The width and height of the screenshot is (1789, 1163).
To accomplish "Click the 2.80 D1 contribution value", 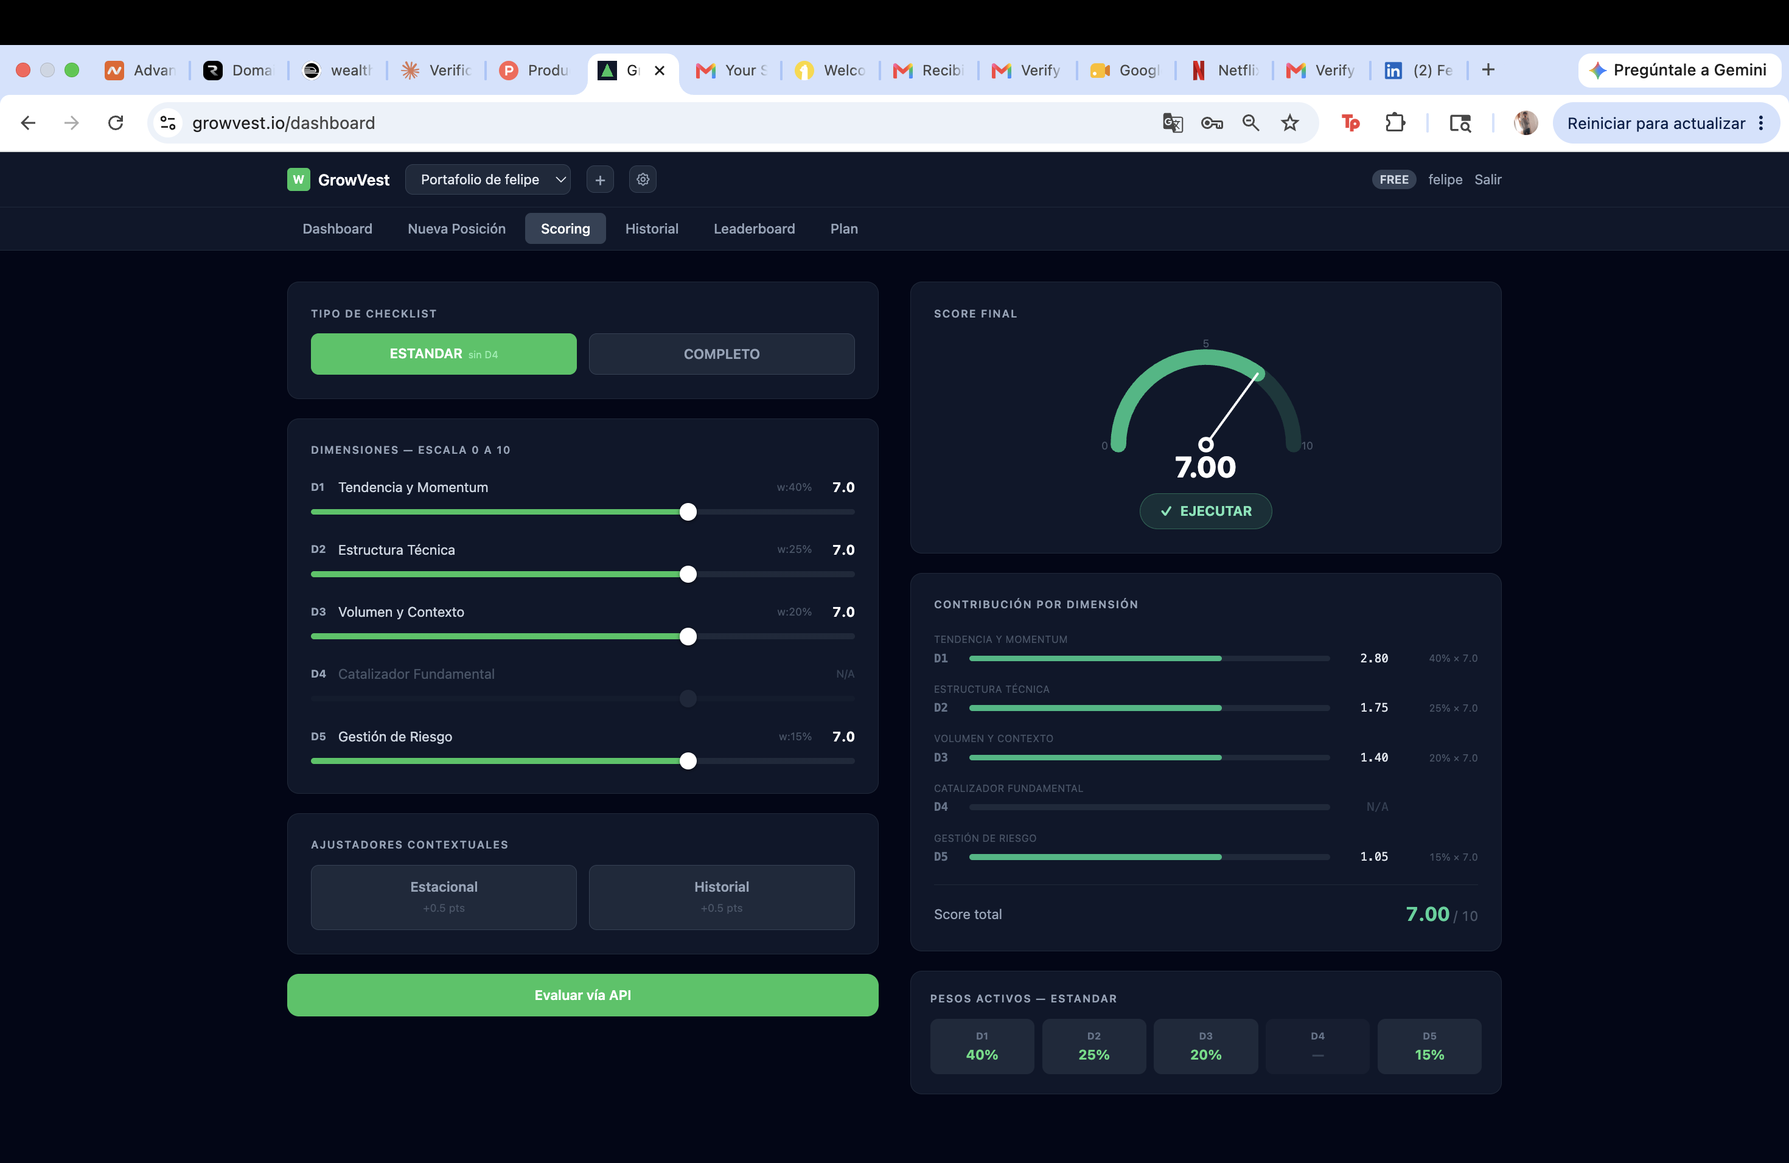I will (1374, 658).
